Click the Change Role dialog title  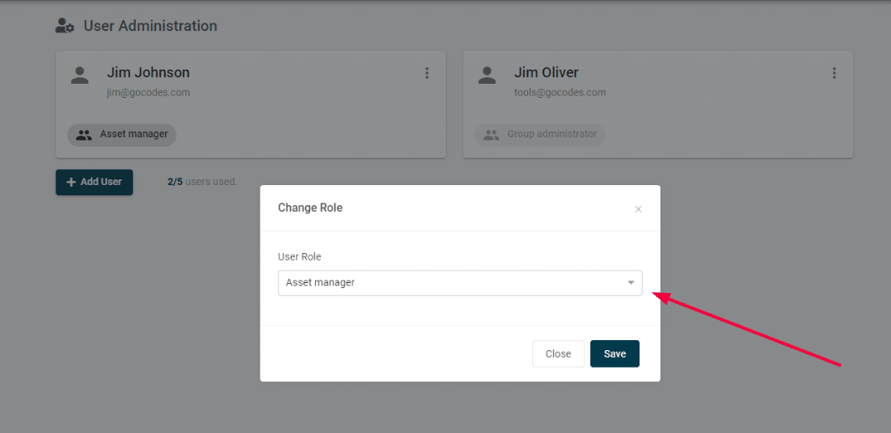coord(310,208)
